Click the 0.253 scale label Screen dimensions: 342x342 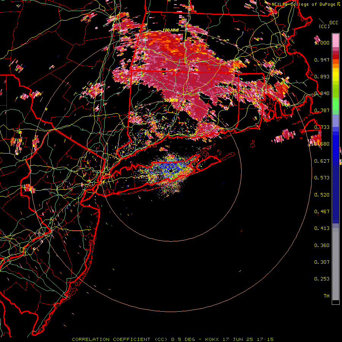[322, 279]
